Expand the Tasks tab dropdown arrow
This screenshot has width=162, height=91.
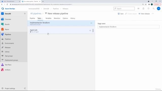point(42,18)
